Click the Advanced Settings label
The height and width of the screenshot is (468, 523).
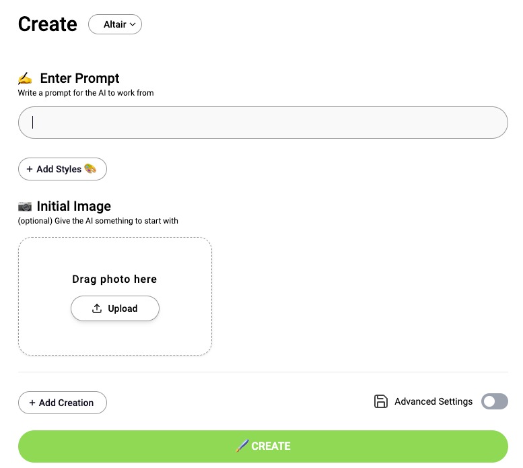tap(433, 401)
